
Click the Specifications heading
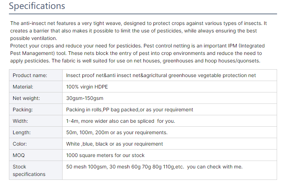[37, 6]
